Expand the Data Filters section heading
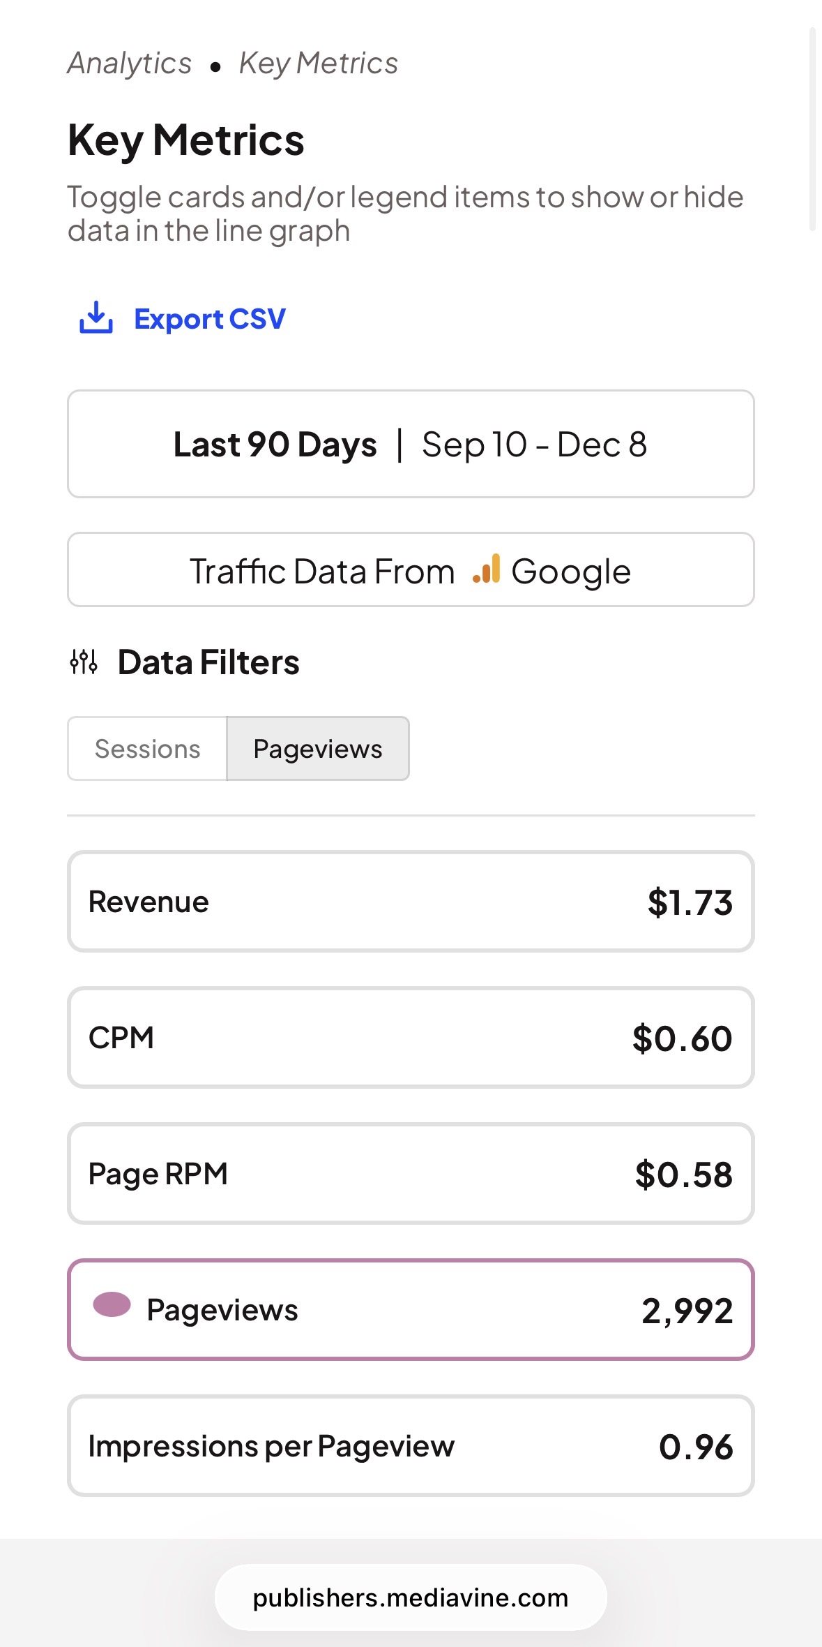Screen dimensions: 822x1647 point(208,662)
